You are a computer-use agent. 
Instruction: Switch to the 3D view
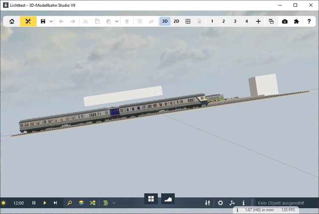(165, 21)
